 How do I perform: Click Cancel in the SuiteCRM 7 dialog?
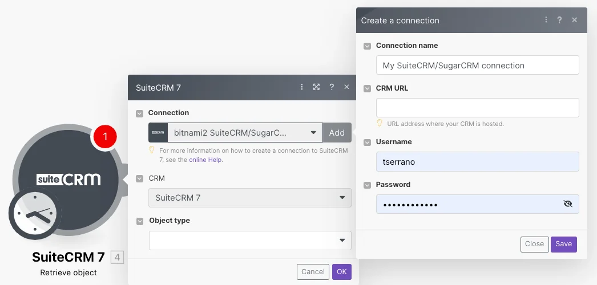(x=313, y=272)
